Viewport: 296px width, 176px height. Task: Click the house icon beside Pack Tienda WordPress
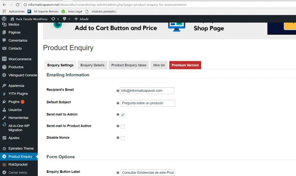12,19
